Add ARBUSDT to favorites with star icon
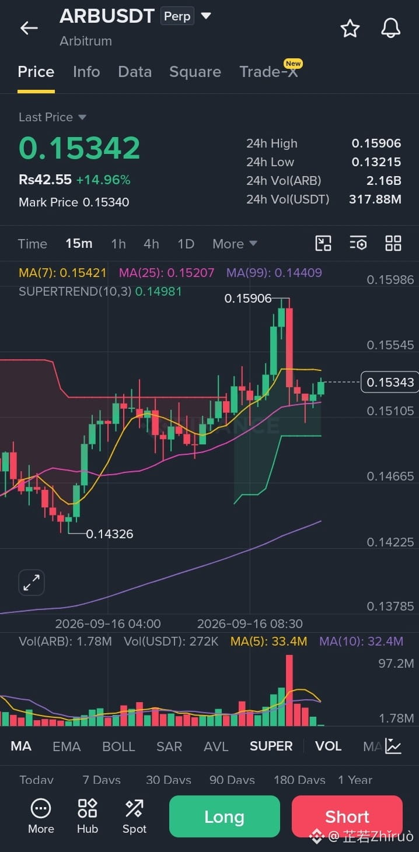The width and height of the screenshot is (419, 852). [350, 28]
